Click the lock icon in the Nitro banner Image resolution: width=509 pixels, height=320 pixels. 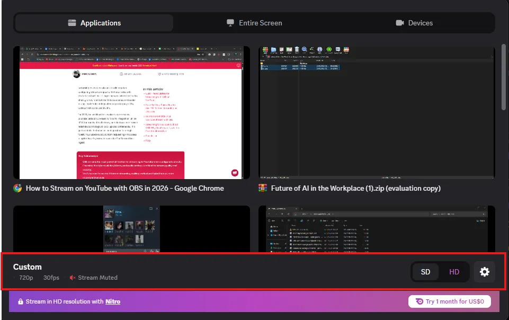pyautogui.click(x=20, y=301)
